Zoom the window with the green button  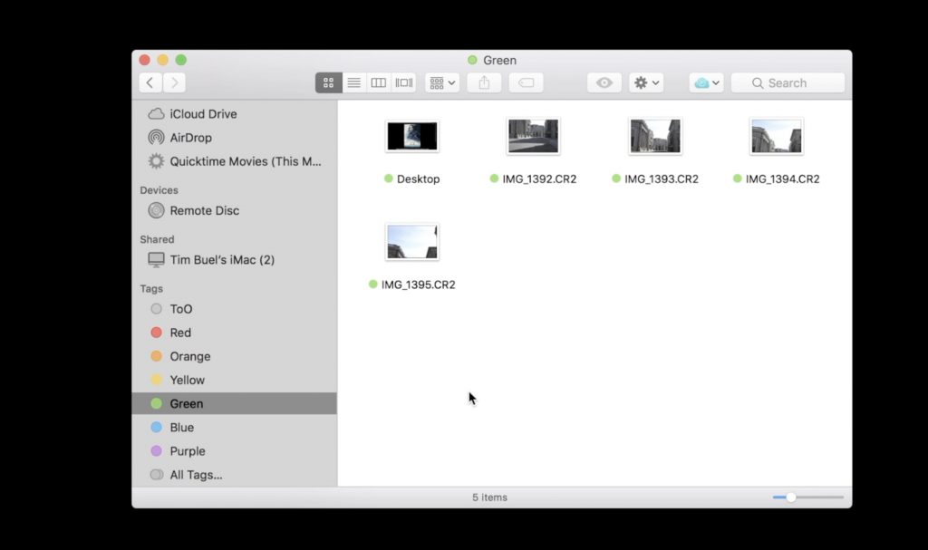[181, 60]
